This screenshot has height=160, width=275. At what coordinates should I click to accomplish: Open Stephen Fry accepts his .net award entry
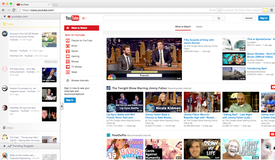pyautogui.click(x=25, y=91)
